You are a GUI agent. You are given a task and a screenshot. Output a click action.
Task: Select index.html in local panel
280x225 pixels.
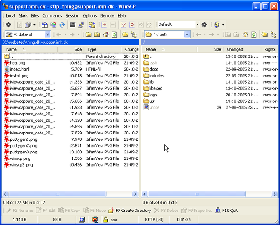tap(19, 69)
